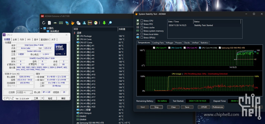Toggle CPU Core #2 graph checkbox
This screenshot has height=124, width=265.
coord(169,48)
